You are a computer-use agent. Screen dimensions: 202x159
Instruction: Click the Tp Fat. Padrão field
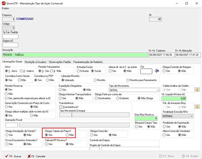tap(10, 37)
